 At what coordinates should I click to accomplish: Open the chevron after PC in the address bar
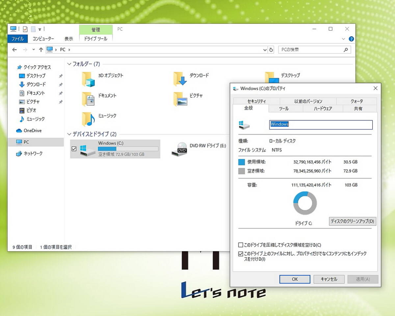[69, 50]
